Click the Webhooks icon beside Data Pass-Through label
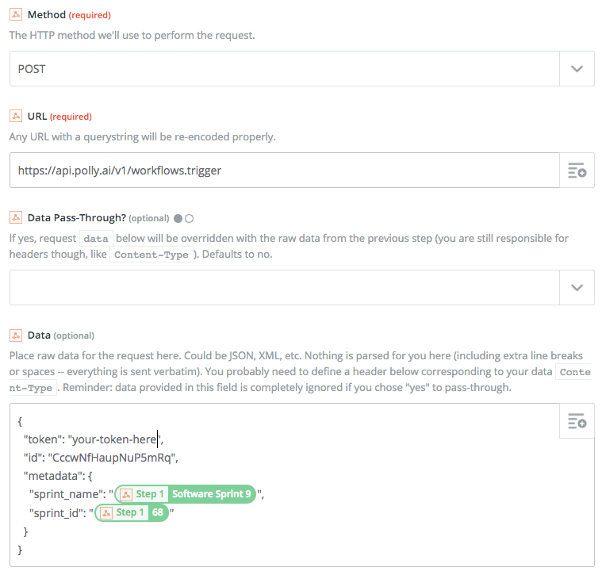This screenshot has width=602, height=579. tap(16, 217)
